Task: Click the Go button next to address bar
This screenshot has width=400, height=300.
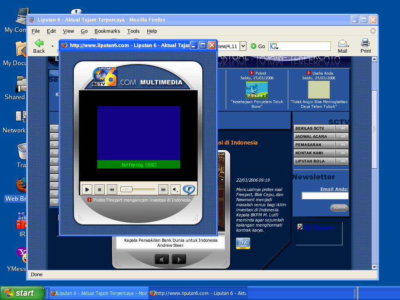Action: pos(258,46)
